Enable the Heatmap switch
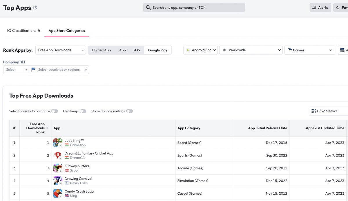348x201 pixels. point(83,111)
